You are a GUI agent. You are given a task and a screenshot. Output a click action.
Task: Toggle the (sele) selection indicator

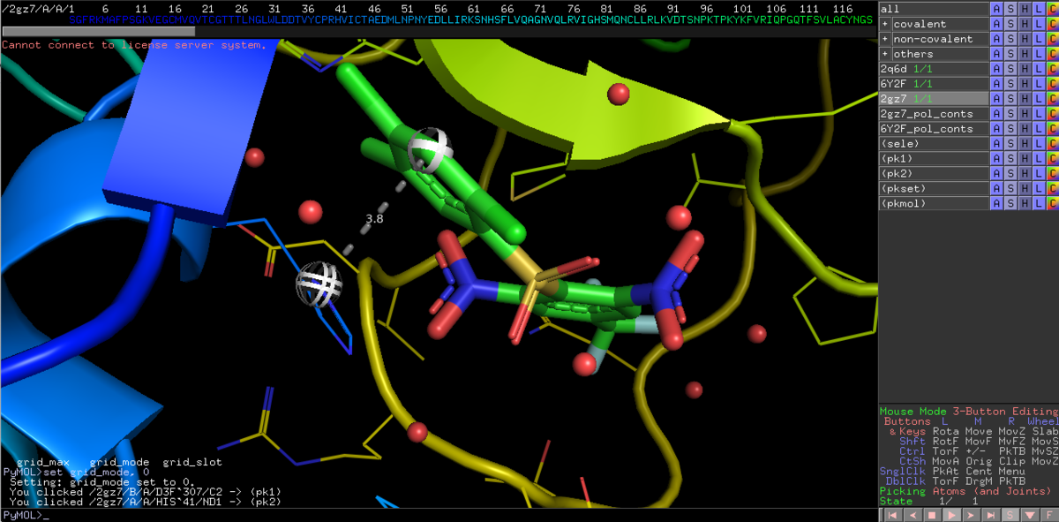(x=934, y=144)
